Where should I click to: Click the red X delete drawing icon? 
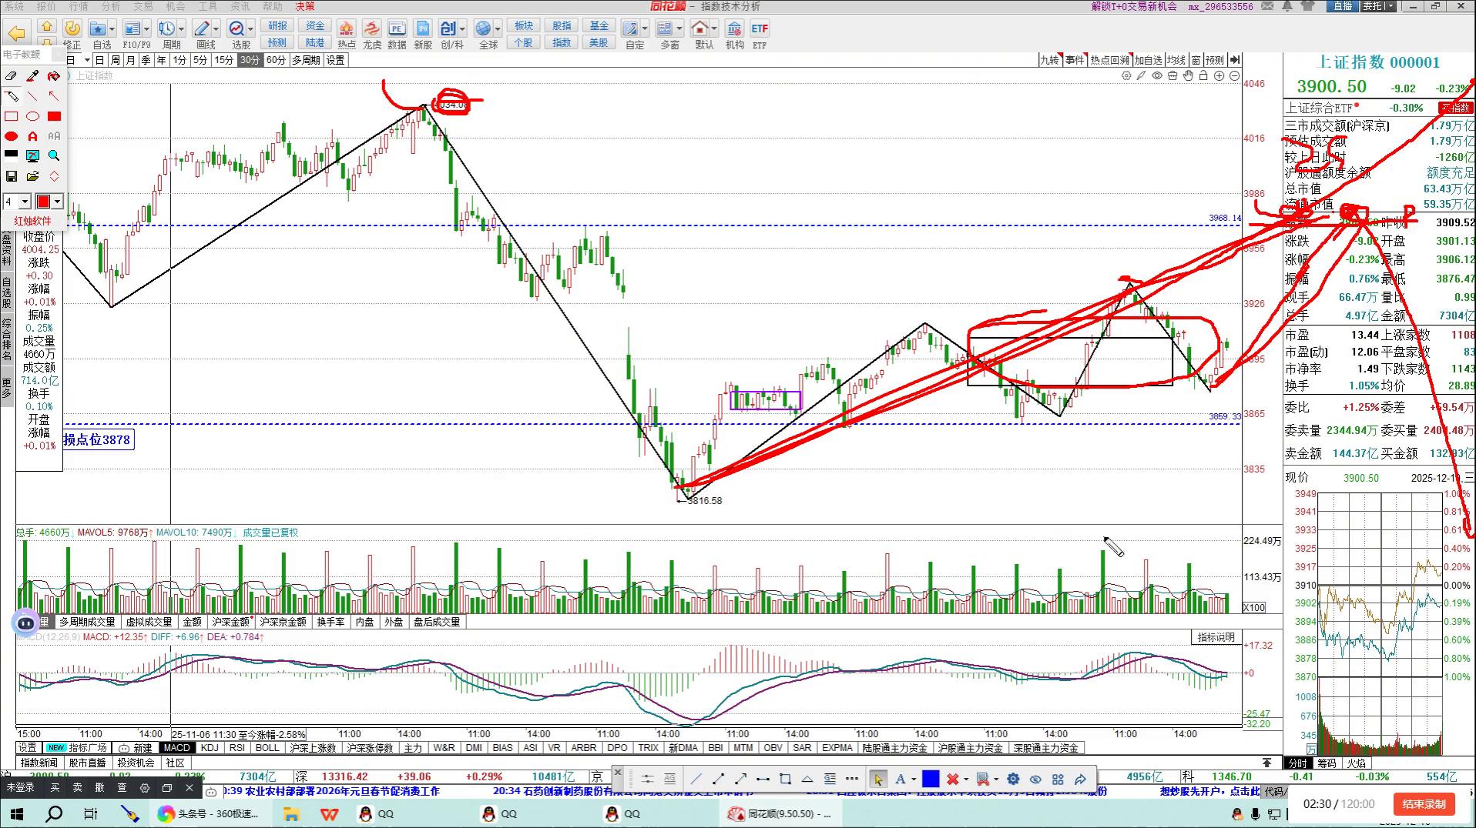click(952, 779)
